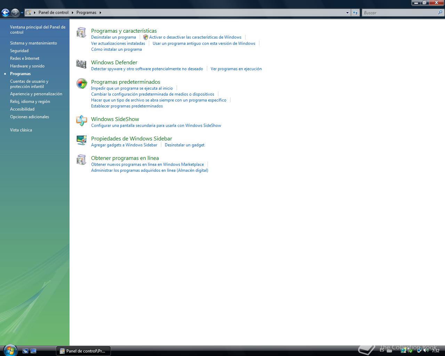Click the Windows Defender brick wall icon

(81, 64)
